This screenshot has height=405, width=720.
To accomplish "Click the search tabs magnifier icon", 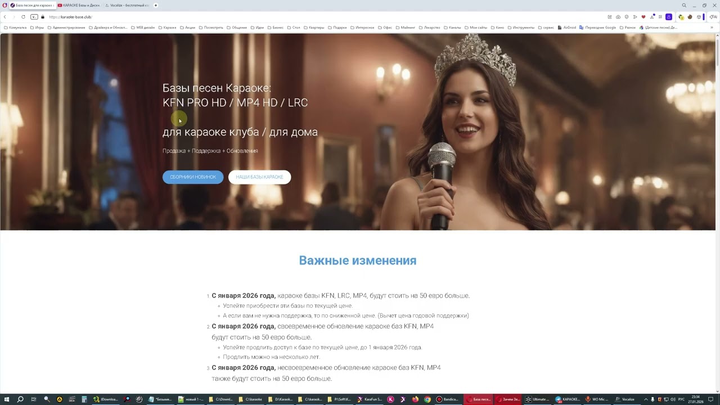I will 684,5.
